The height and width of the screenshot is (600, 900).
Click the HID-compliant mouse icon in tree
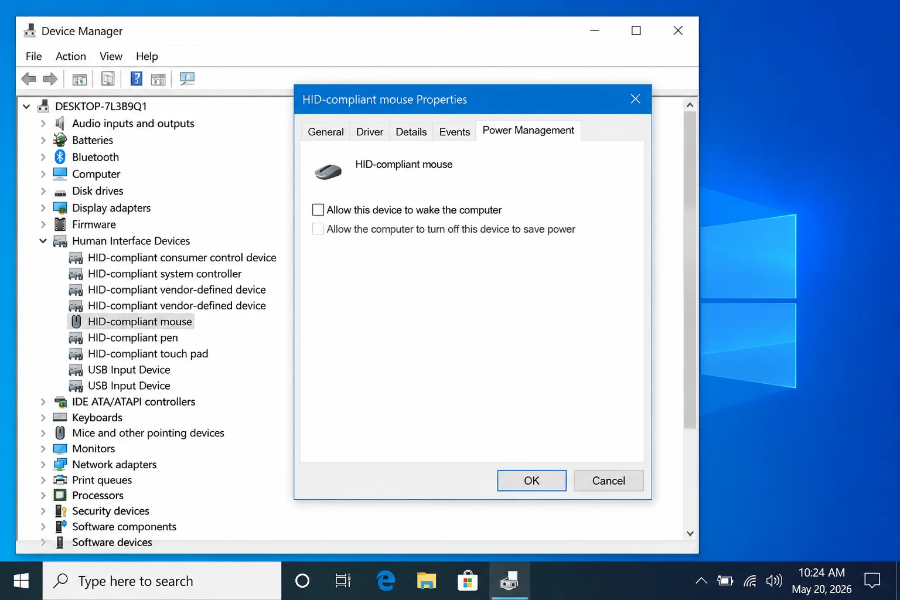coord(76,321)
